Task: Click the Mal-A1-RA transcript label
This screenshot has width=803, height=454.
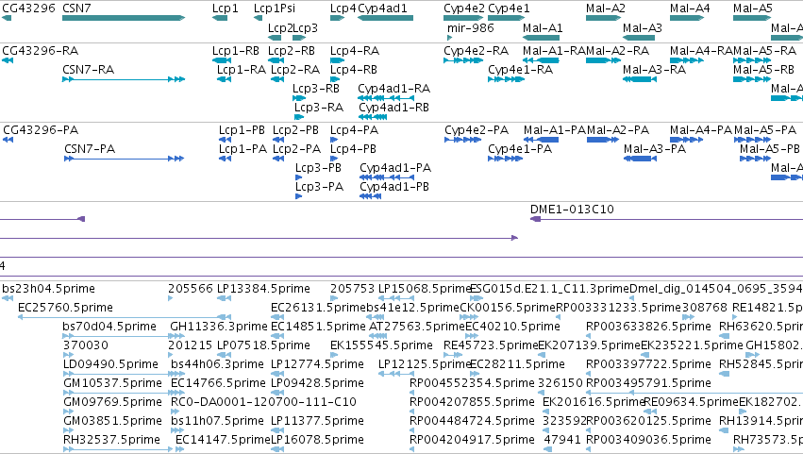Action: (554, 51)
